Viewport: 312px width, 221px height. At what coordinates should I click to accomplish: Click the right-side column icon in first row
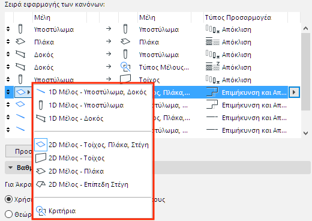pyautogui.click(x=125, y=29)
